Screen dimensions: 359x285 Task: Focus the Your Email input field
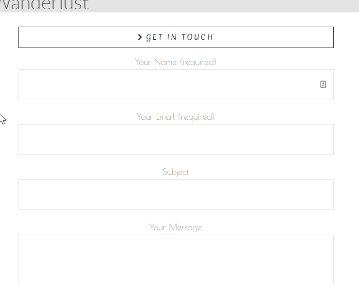(176, 139)
